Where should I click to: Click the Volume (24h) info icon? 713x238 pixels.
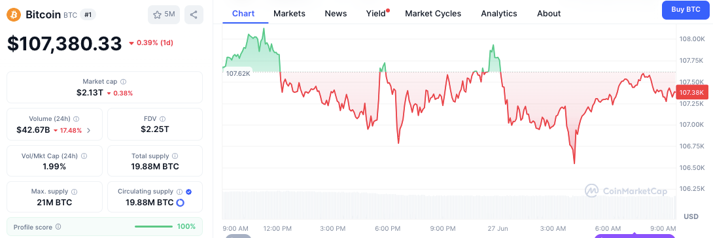(x=77, y=119)
